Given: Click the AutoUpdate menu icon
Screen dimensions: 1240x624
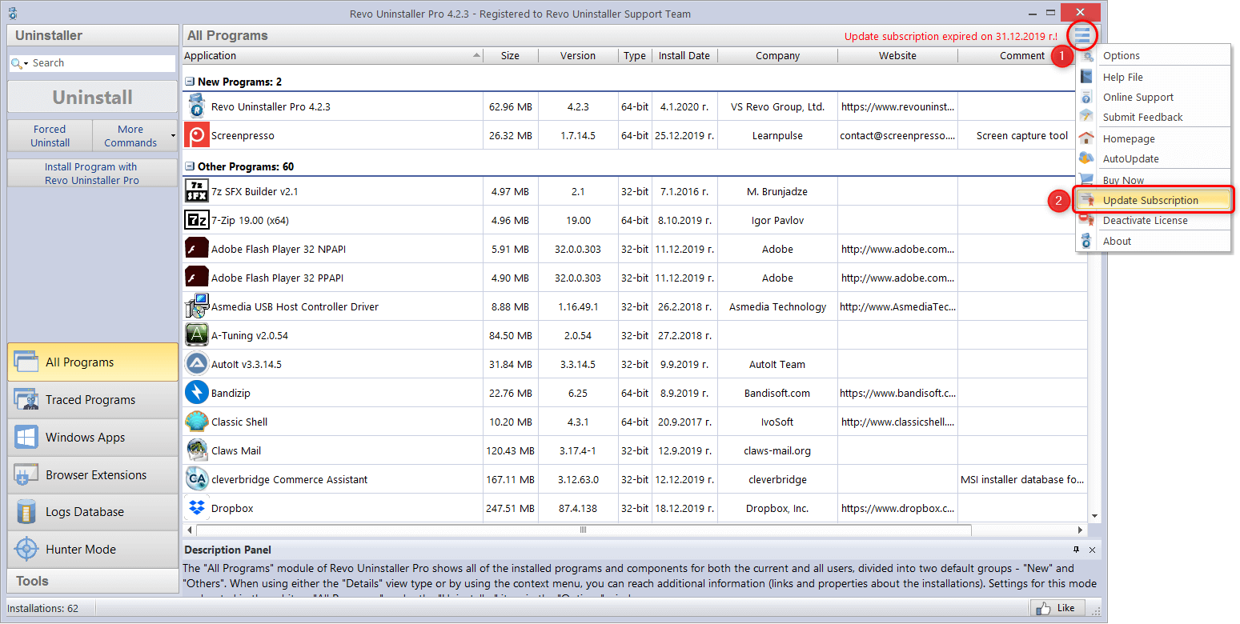Looking at the screenshot, I should [1086, 158].
